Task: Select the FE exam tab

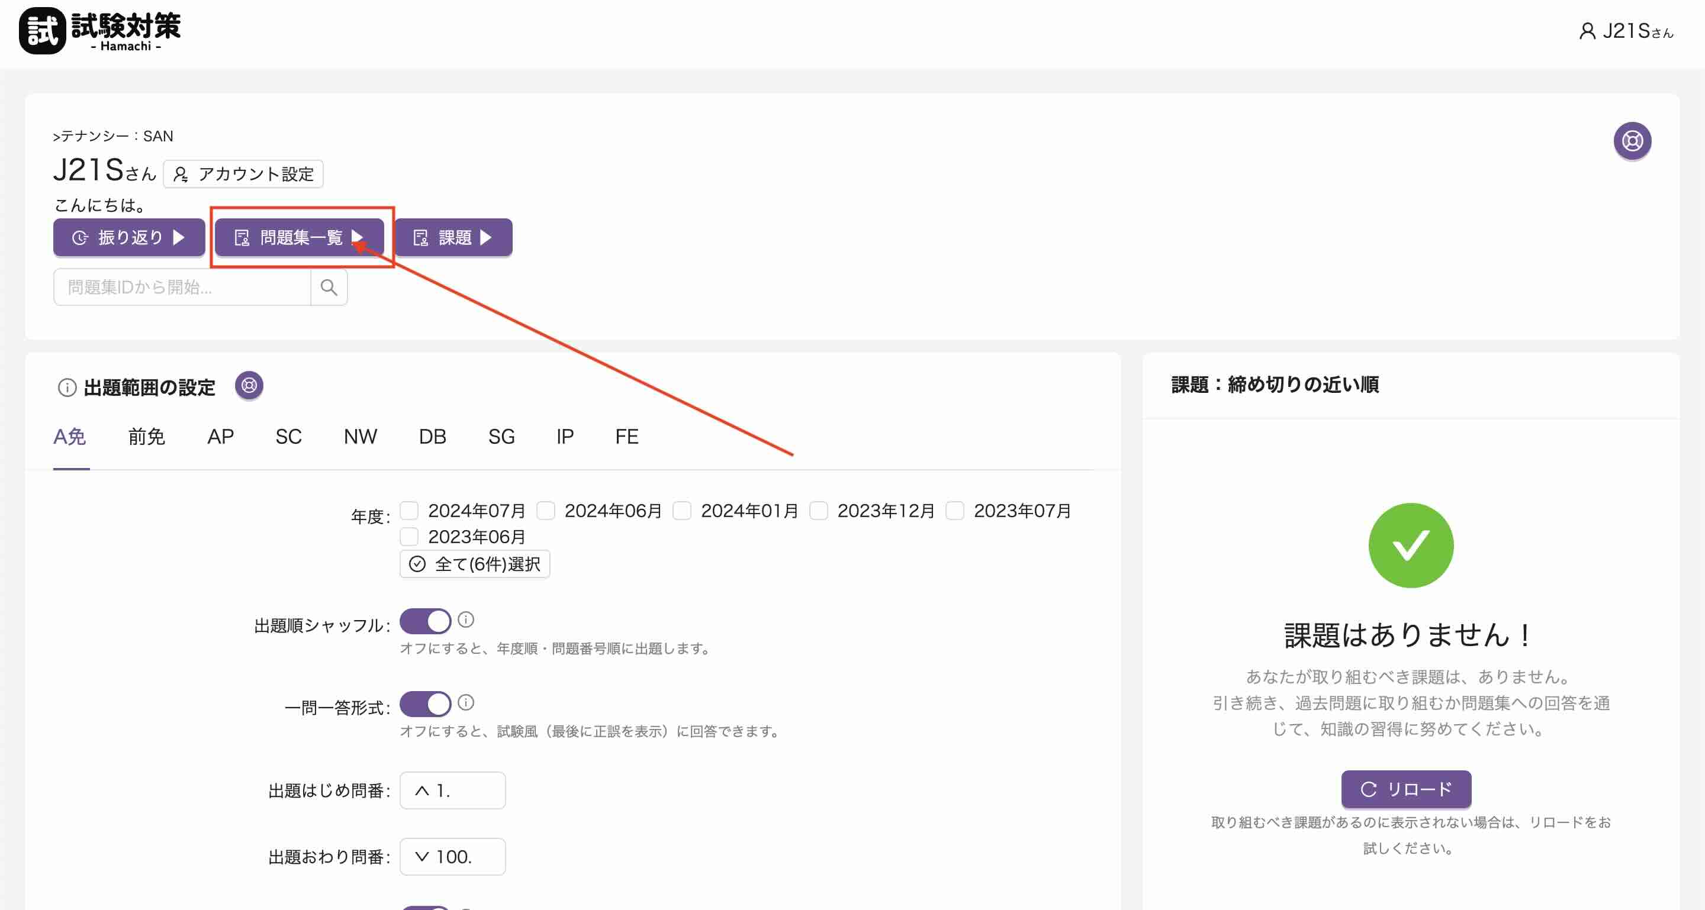Action: pos(626,437)
